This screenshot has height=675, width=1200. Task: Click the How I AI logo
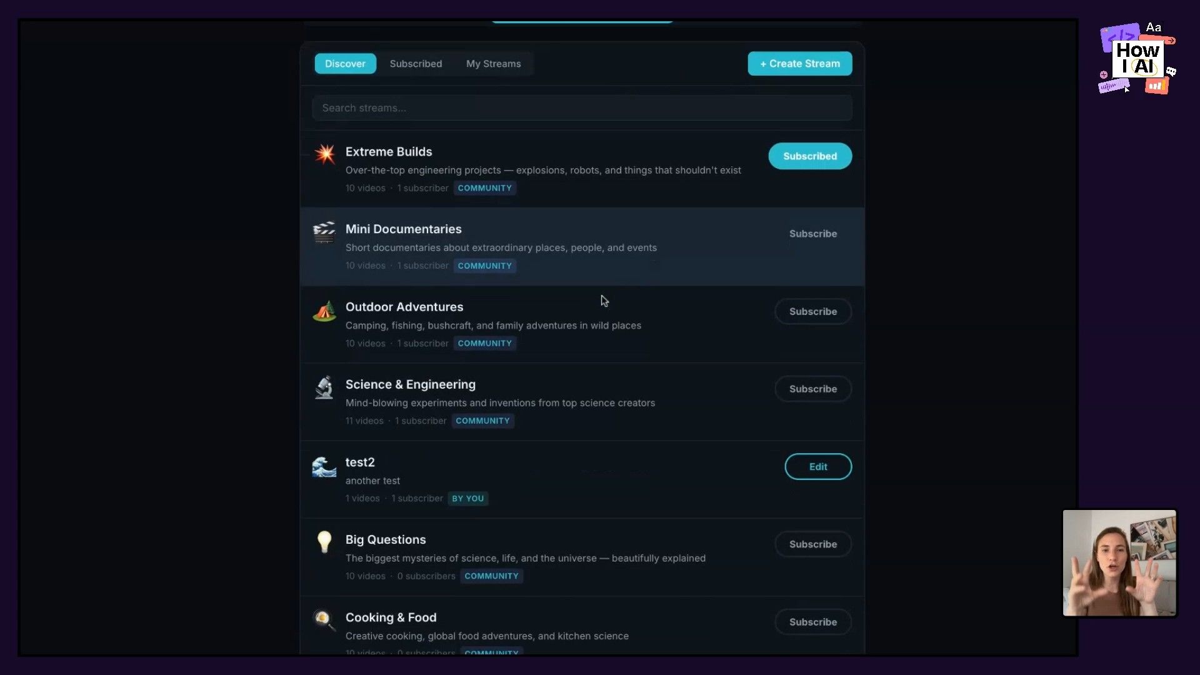[x=1137, y=59]
